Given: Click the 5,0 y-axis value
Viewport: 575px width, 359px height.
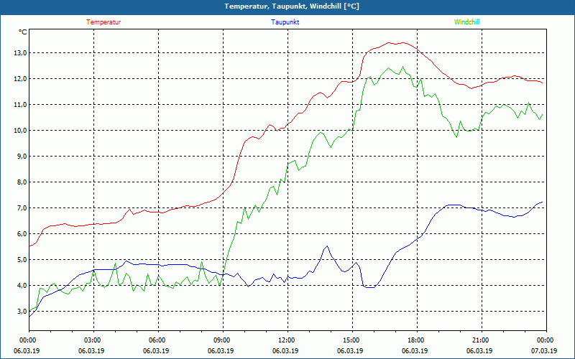Looking at the screenshot, I should coord(22,260).
